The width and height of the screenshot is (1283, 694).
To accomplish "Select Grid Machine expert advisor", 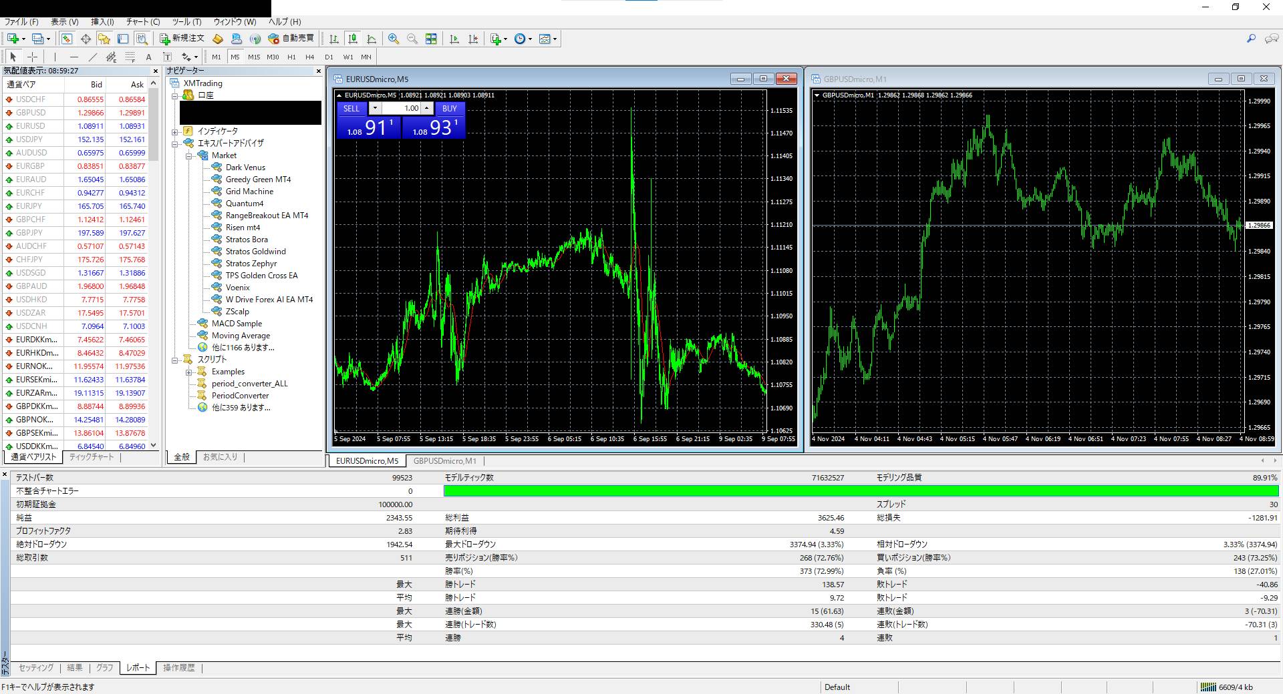I will point(249,192).
